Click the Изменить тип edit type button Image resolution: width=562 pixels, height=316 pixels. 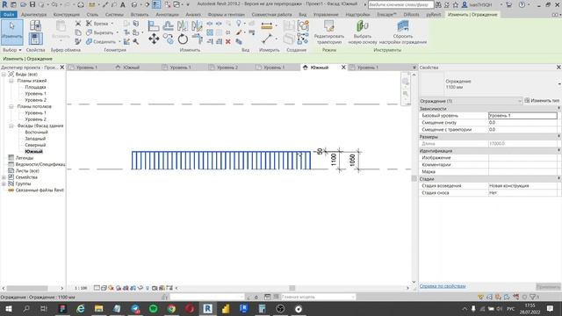tap(542, 101)
